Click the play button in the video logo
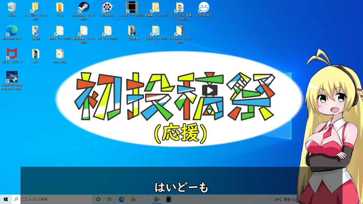Image resolution: width=363 pixels, height=204 pixels. [x=210, y=91]
